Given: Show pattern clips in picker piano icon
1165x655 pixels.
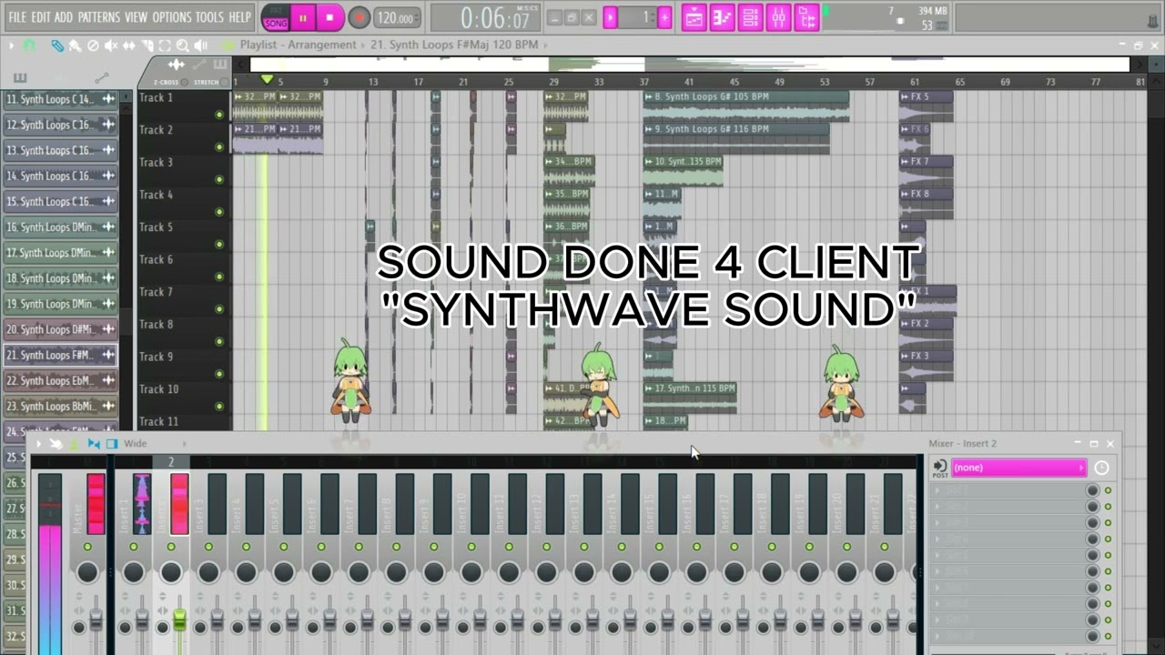Looking at the screenshot, I should 219,65.
